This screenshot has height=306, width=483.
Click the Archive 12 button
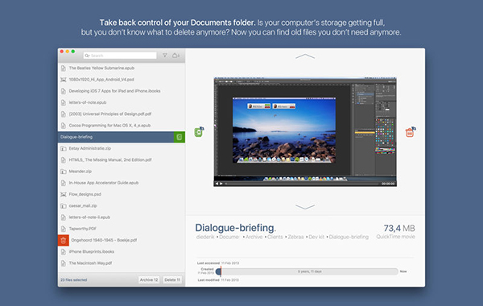click(149, 279)
